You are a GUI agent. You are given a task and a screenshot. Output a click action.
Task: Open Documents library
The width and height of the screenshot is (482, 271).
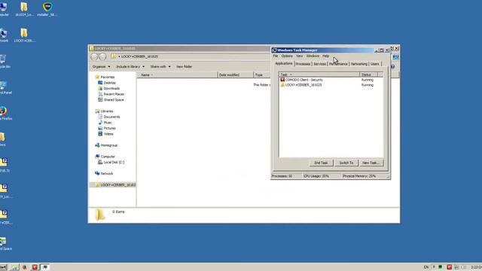click(111, 117)
